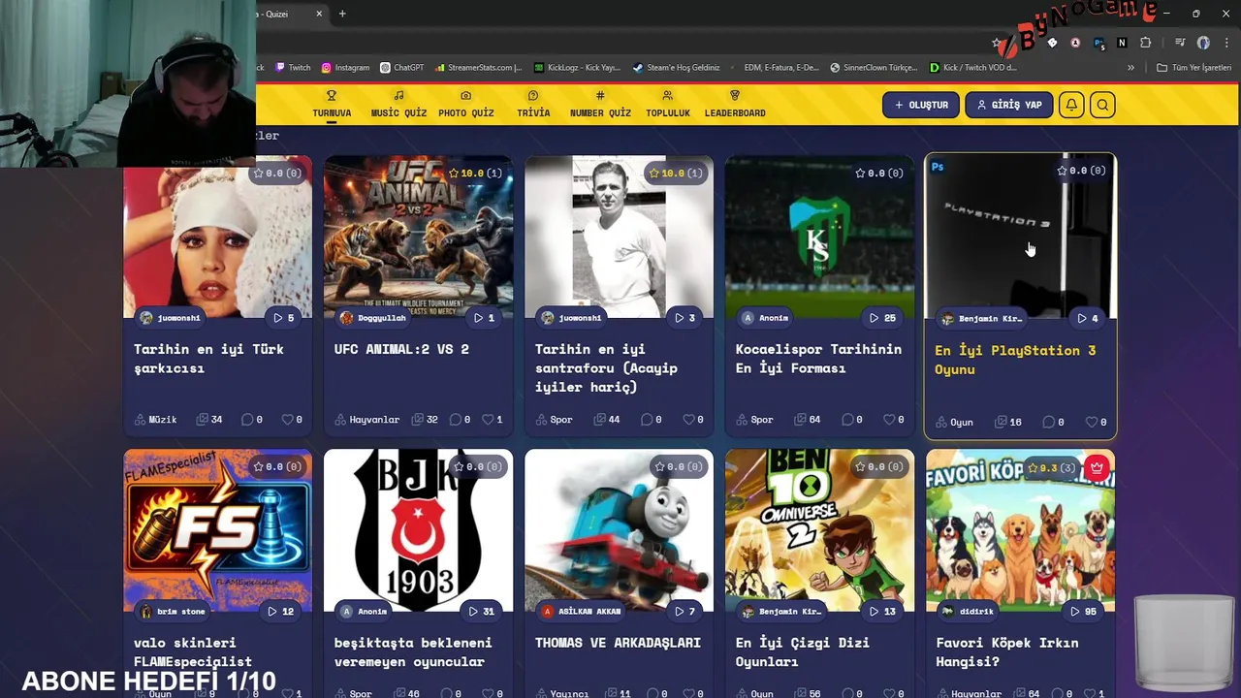Open comments on santrafor quiz card

click(x=652, y=420)
